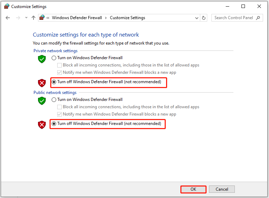Close the Customize Settings window
The image size is (269, 198).
(259, 7)
